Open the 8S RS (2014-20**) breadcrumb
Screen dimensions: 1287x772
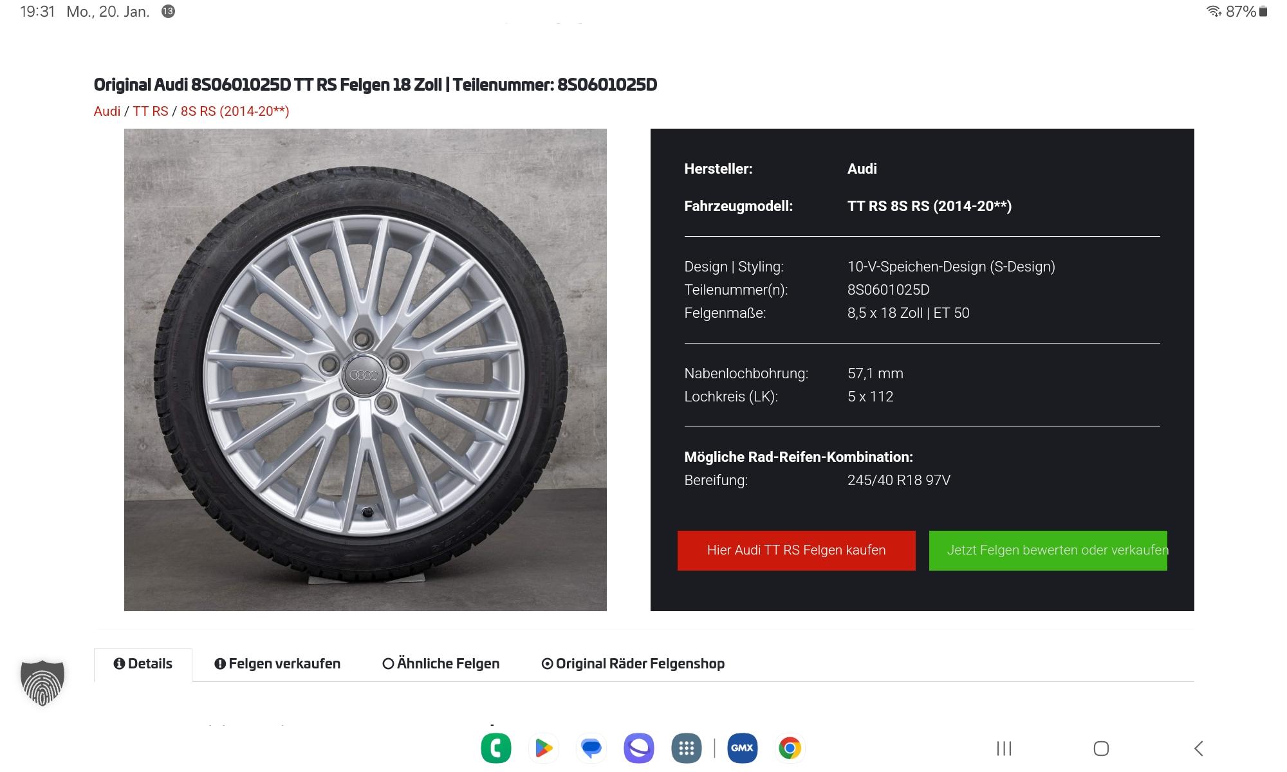coord(235,111)
